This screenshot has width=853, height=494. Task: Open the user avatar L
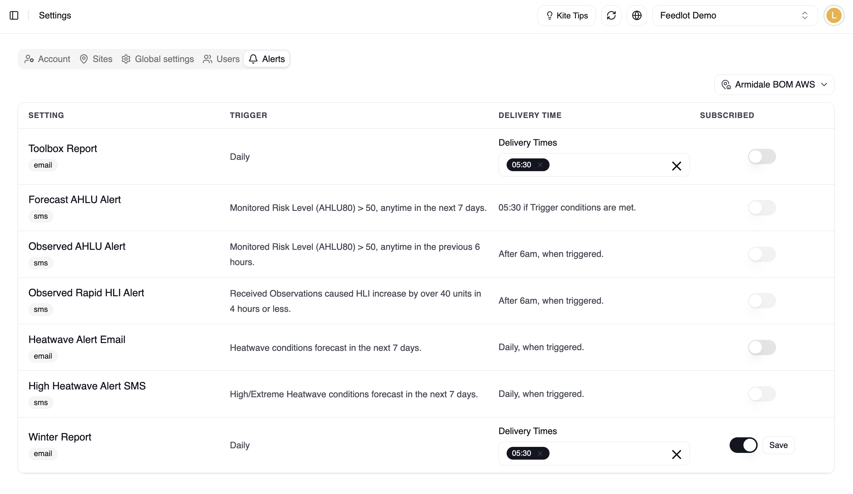point(834,16)
